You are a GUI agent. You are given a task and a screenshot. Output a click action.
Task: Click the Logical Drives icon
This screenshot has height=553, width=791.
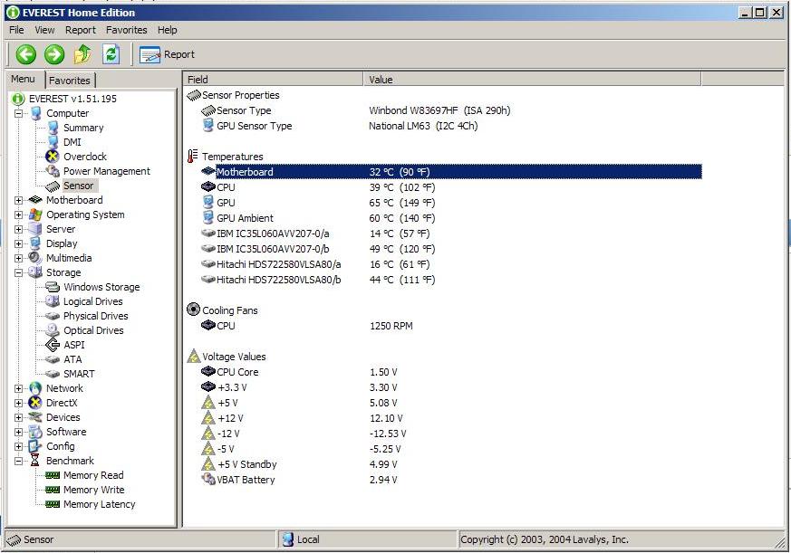[x=53, y=301]
